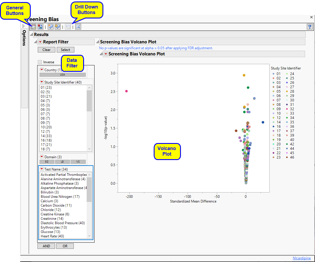315x262 pixels.
Task: Select Blood Urea Nitrogen in the Test Name list
Action: tap(60, 197)
